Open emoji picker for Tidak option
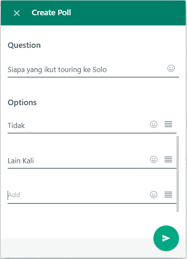This screenshot has height=259, width=187. pos(154,124)
